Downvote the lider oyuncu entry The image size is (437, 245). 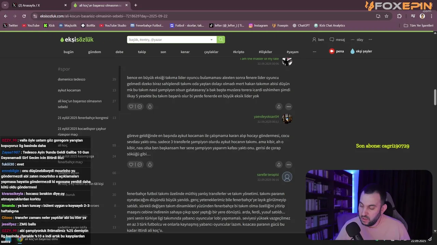click(140, 107)
